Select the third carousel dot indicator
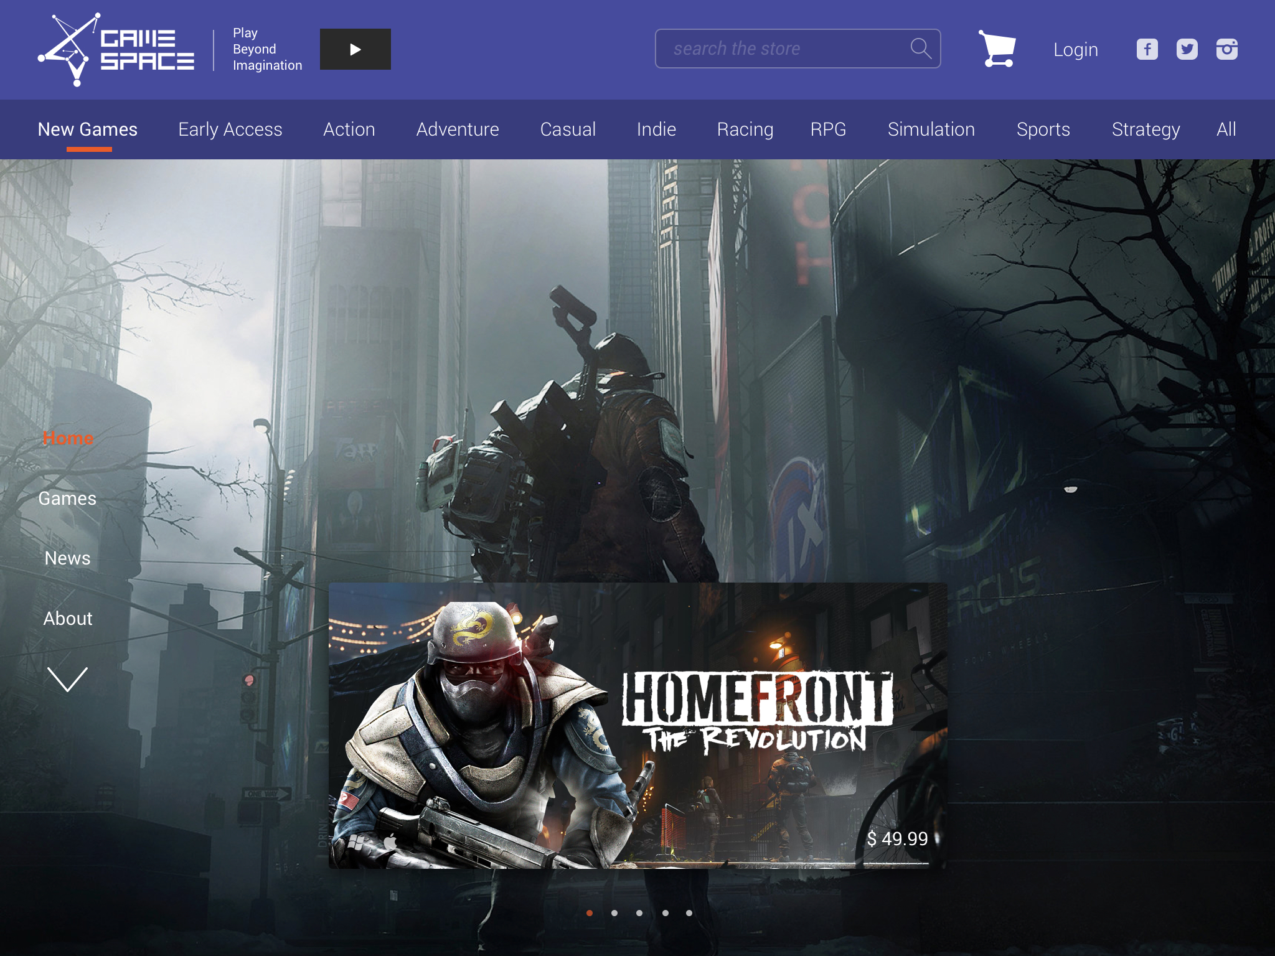Screen dimensions: 1275x956 tap(639, 913)
